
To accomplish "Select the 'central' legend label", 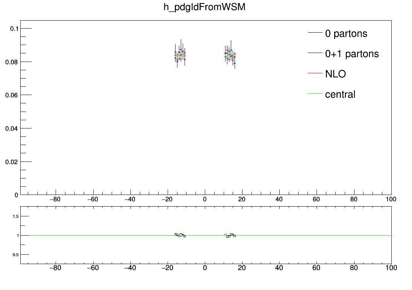I will [x=340, y=94].
